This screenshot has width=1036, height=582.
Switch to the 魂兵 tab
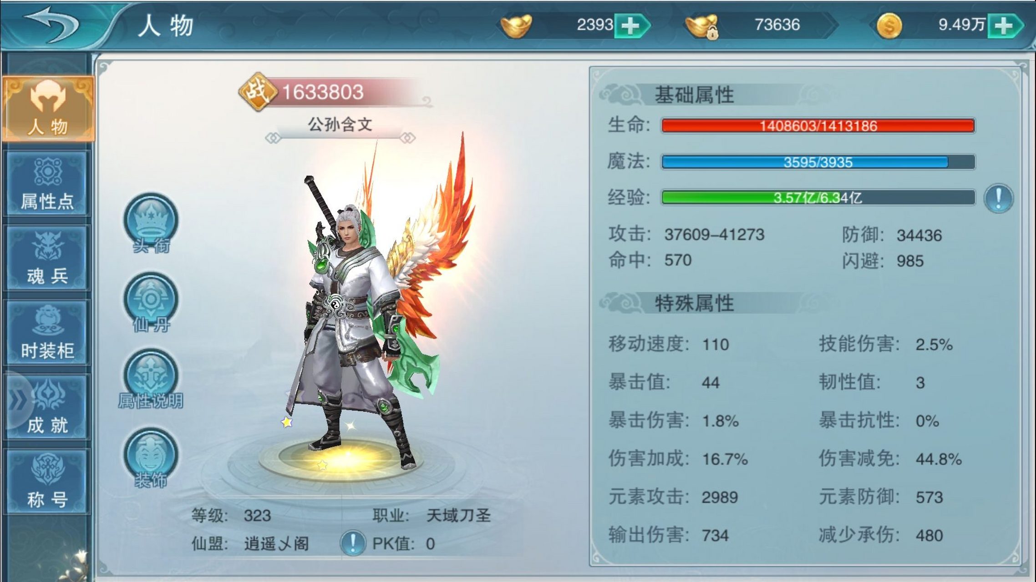pyautogui.click(x=47, y=258)
